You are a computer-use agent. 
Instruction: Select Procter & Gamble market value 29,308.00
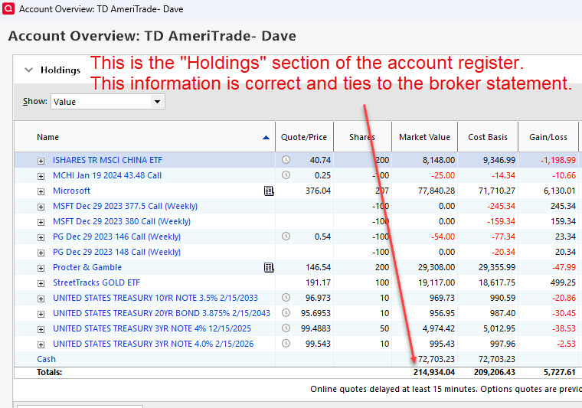tap(436, 267)
